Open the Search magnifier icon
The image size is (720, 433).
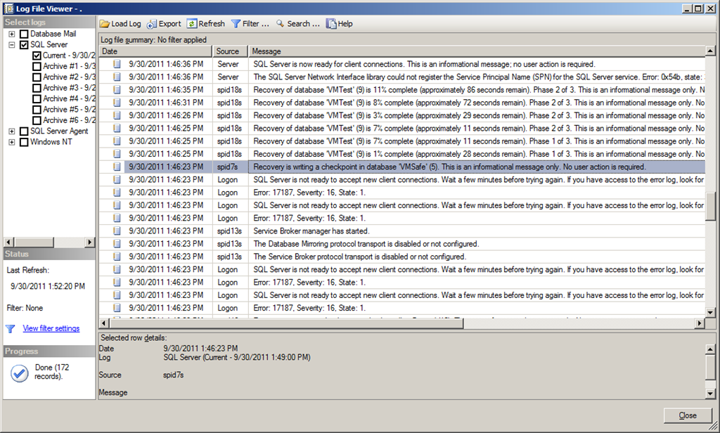coord(280,23)
